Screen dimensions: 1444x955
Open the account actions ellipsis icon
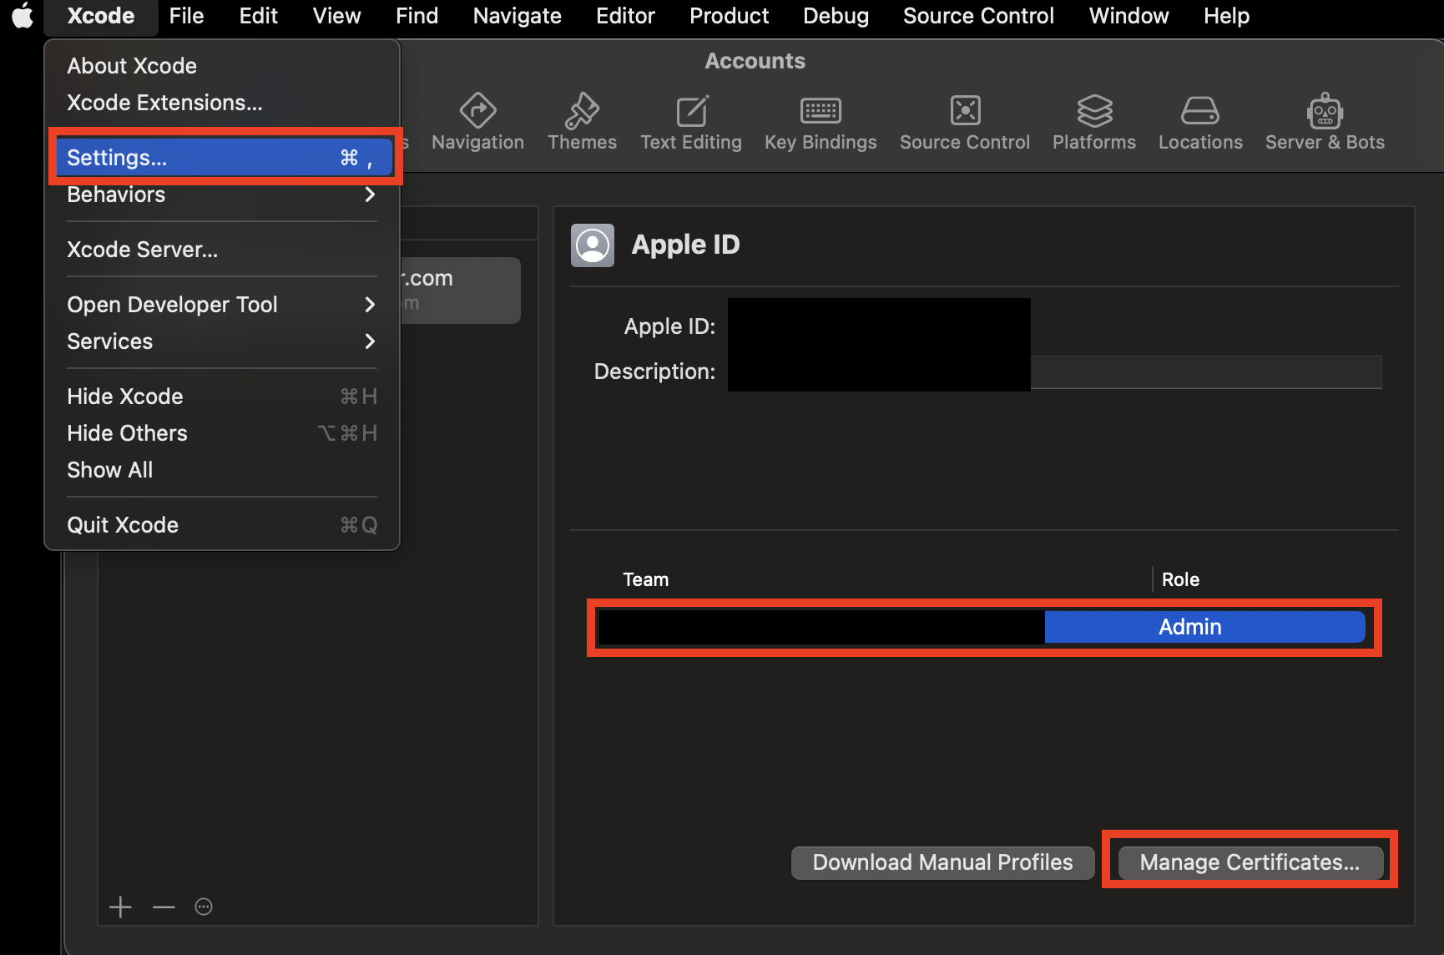click(x=204, y=907)
